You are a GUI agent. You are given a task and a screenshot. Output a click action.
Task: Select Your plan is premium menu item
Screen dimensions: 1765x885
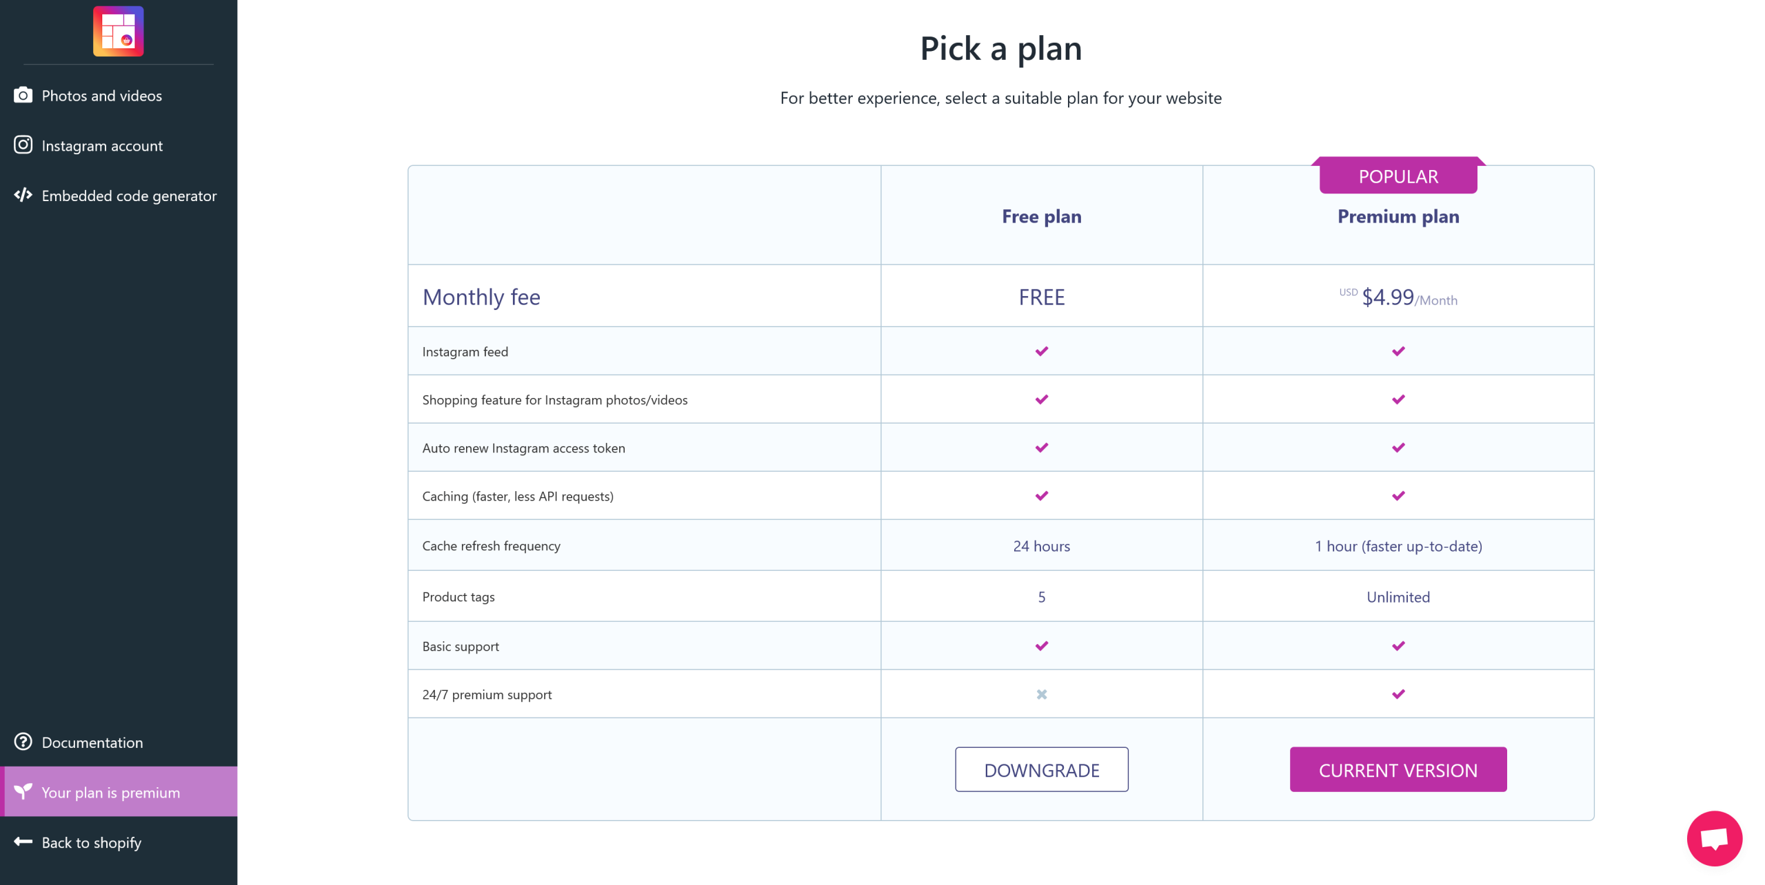[110, 793]
